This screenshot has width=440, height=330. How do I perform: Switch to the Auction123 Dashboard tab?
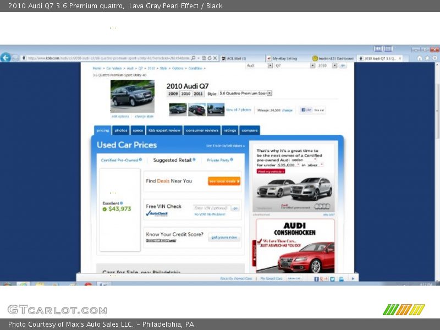pyautogui.click(x=334, y=58)
